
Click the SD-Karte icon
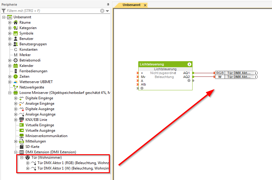click(22, 147)
